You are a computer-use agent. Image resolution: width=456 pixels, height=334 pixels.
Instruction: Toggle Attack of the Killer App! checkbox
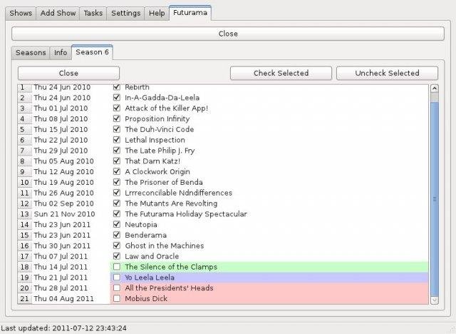pos(117,108)
